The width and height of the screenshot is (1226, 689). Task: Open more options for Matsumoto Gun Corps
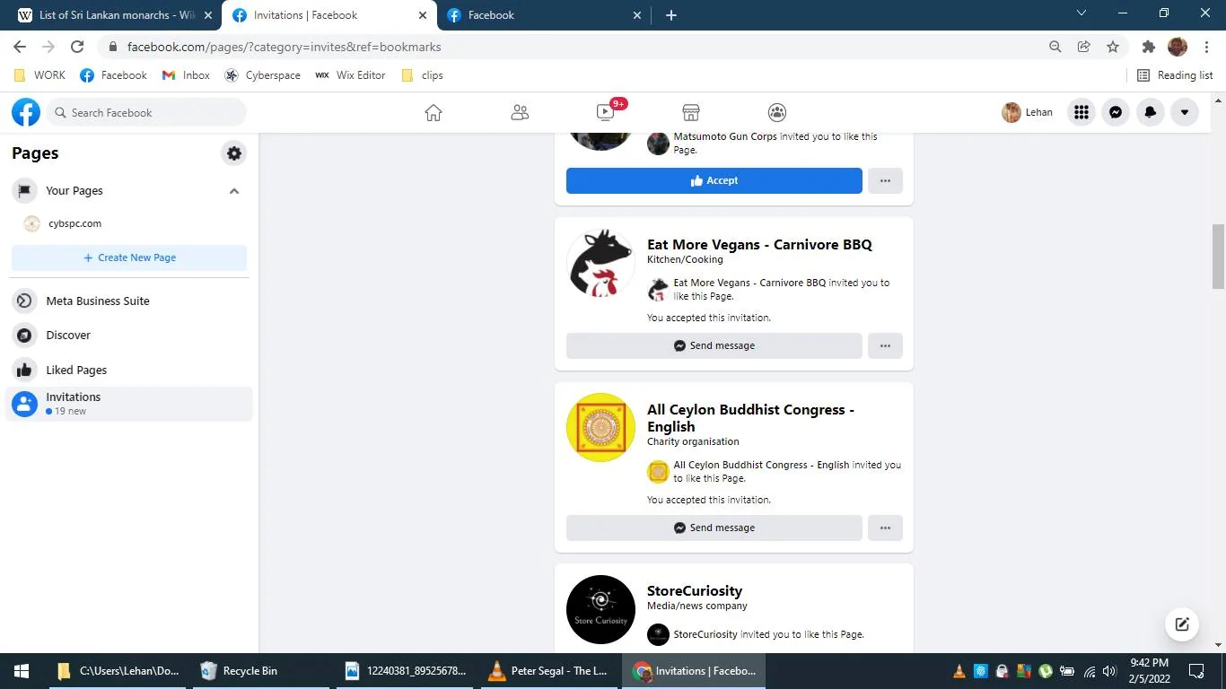coord(885,180)
